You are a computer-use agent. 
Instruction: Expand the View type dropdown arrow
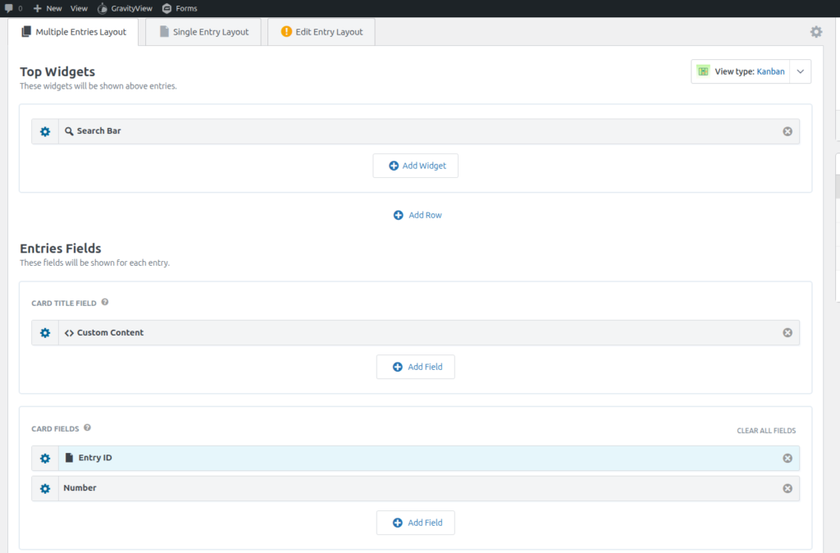tap(801, 71)
